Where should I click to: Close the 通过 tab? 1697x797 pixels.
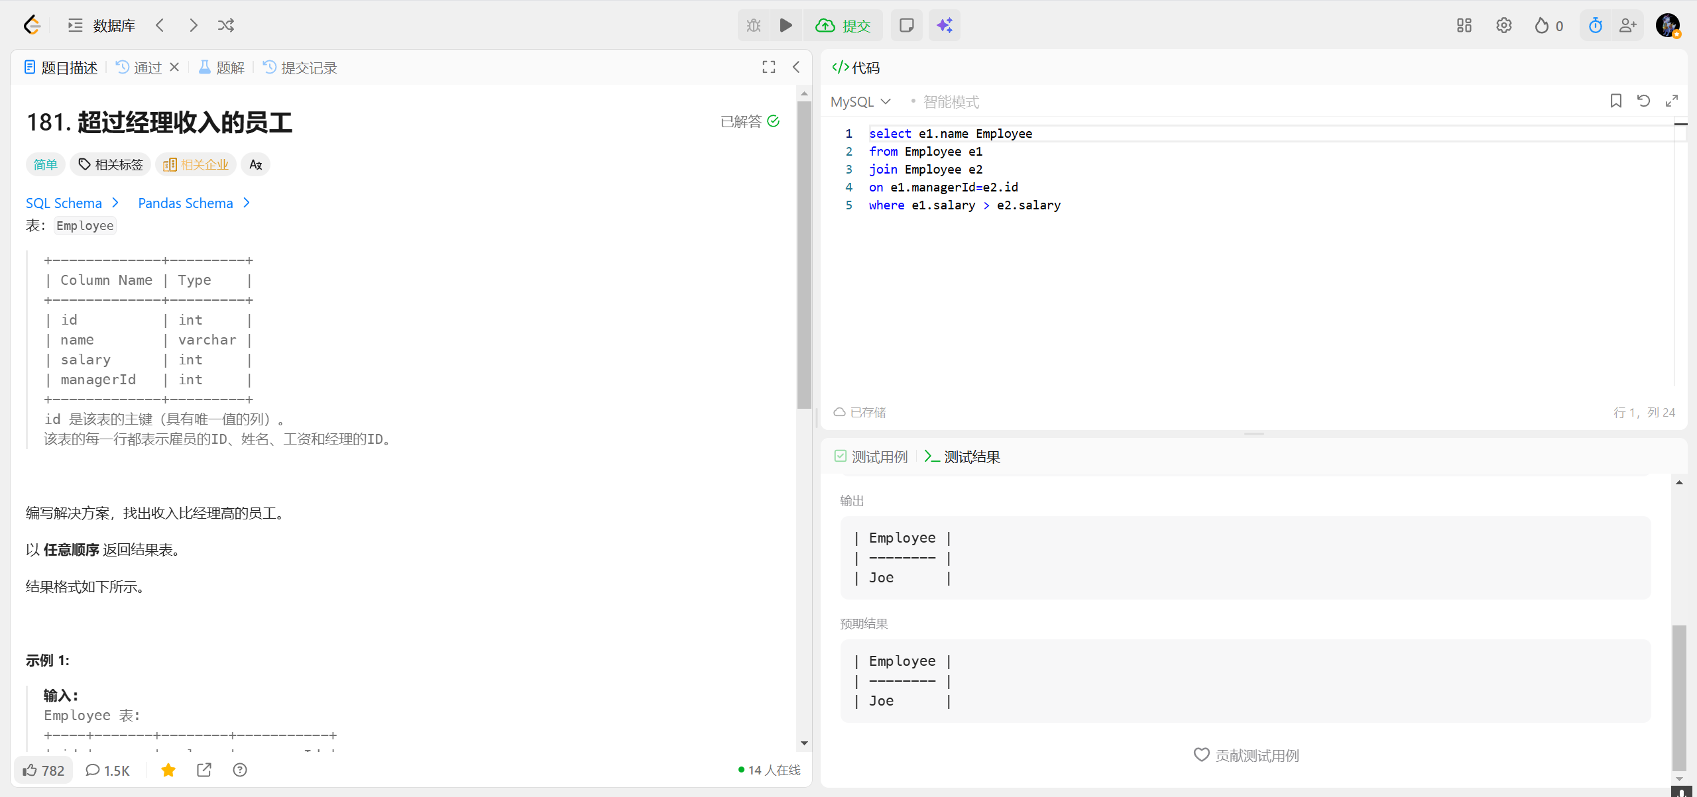174,67
